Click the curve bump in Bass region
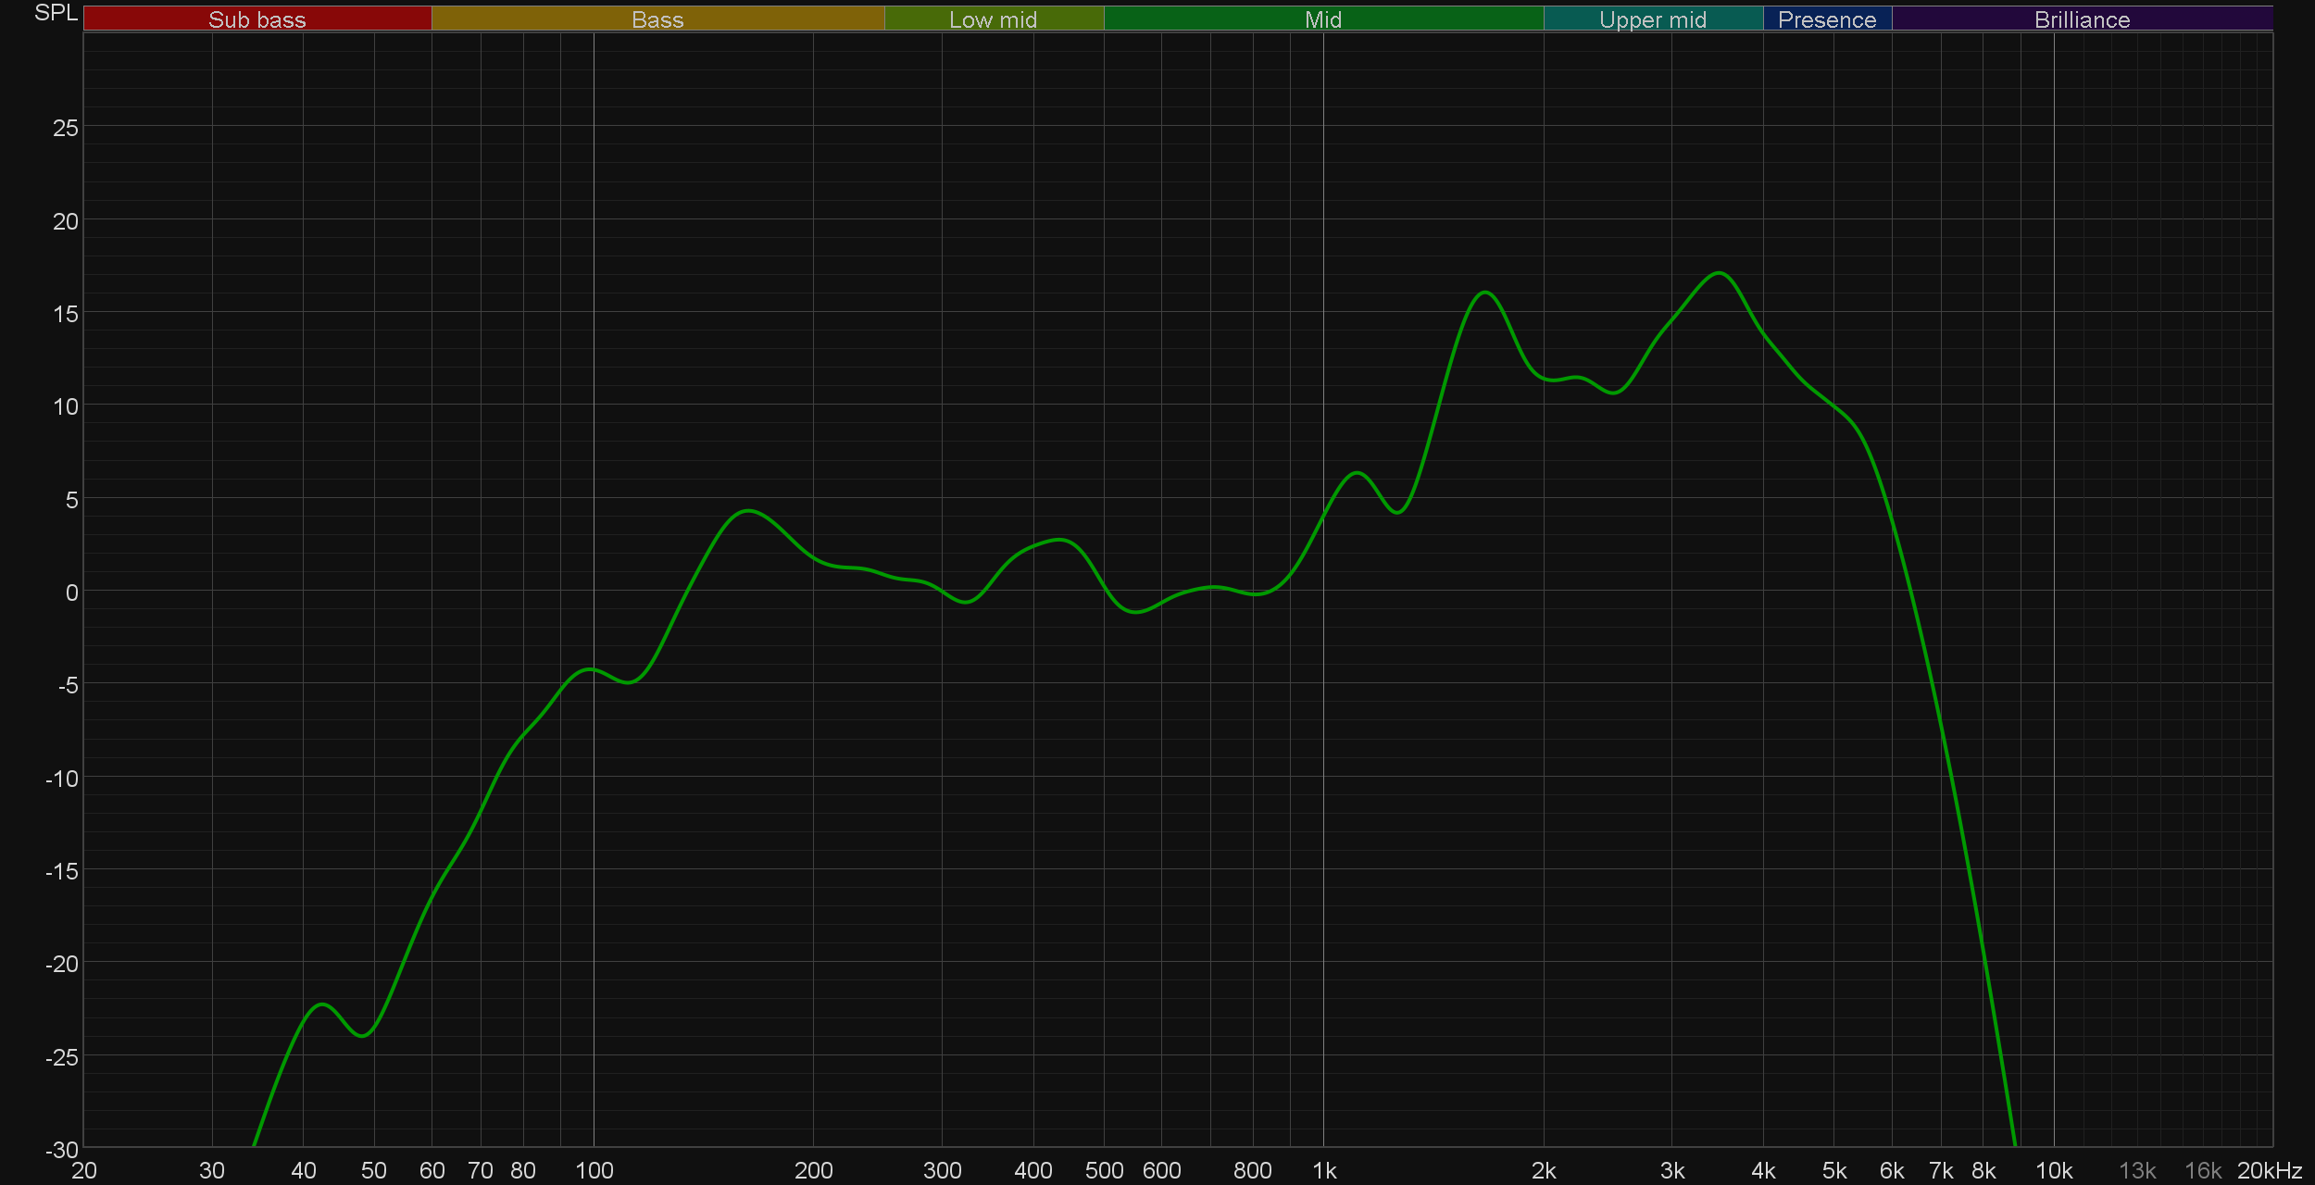 point(748,511)
